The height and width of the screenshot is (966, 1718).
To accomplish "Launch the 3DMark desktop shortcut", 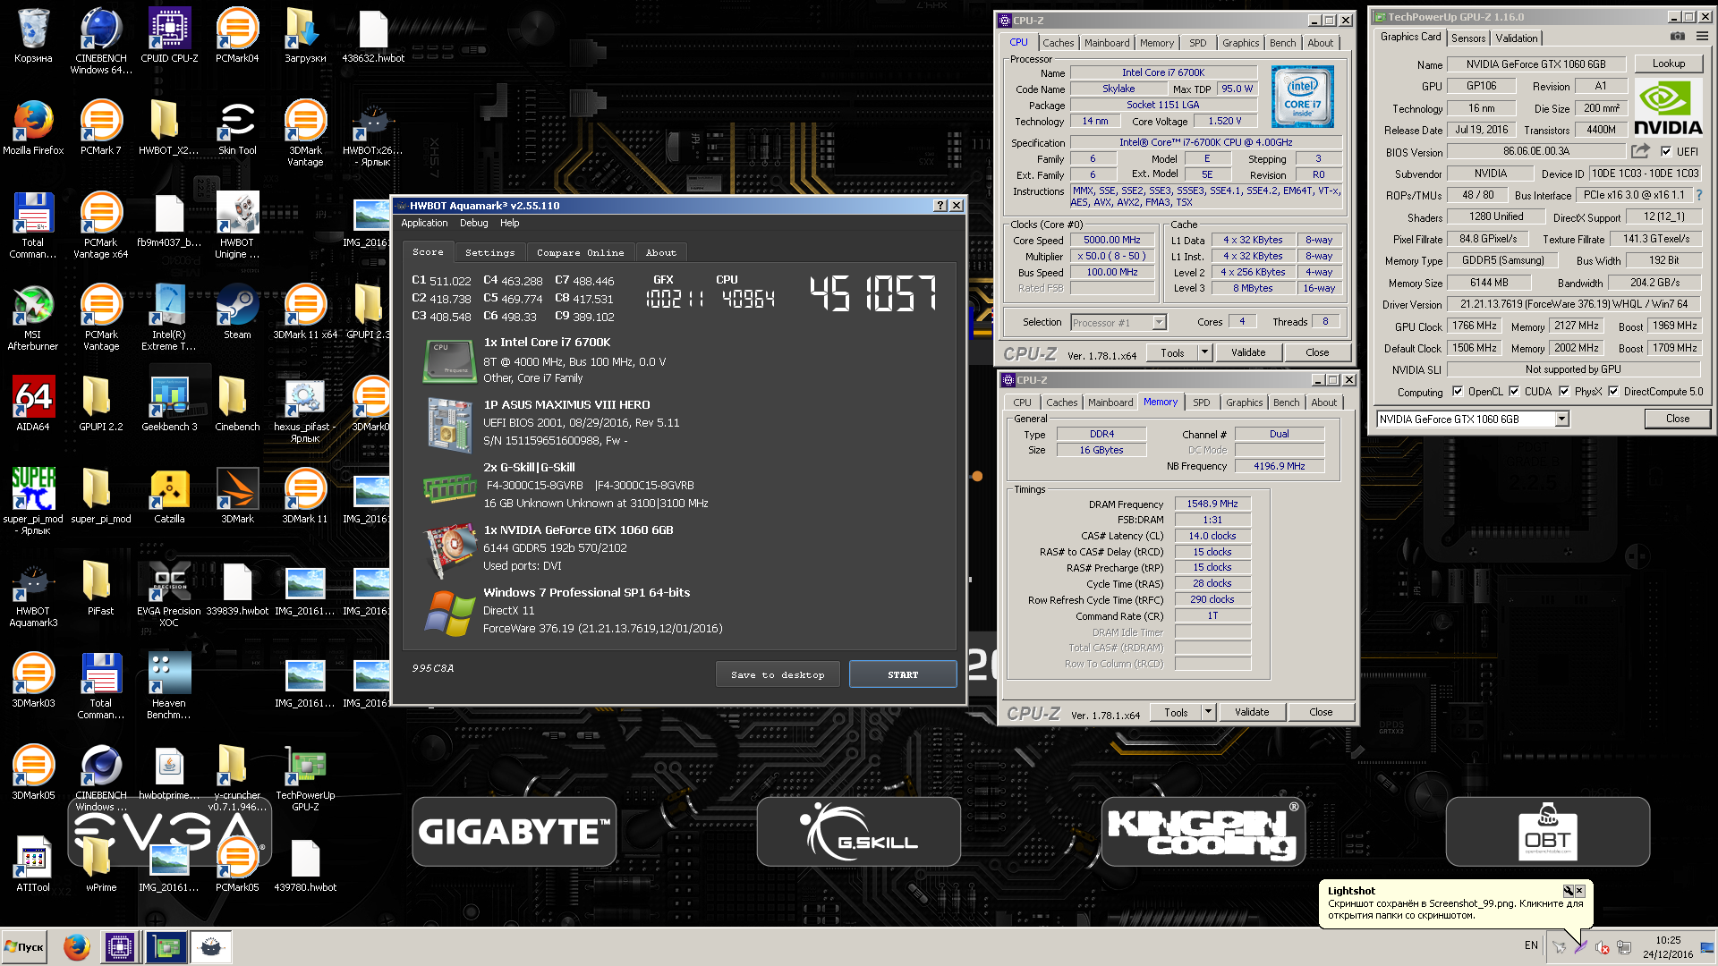I will 237,496.
